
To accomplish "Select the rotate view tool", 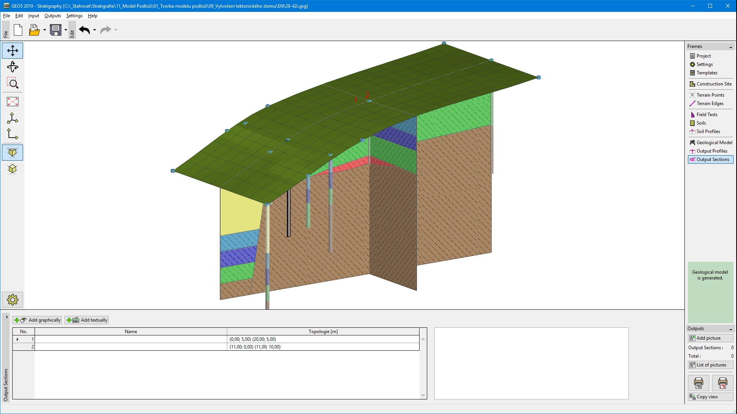I will click(x=13, y=67).
